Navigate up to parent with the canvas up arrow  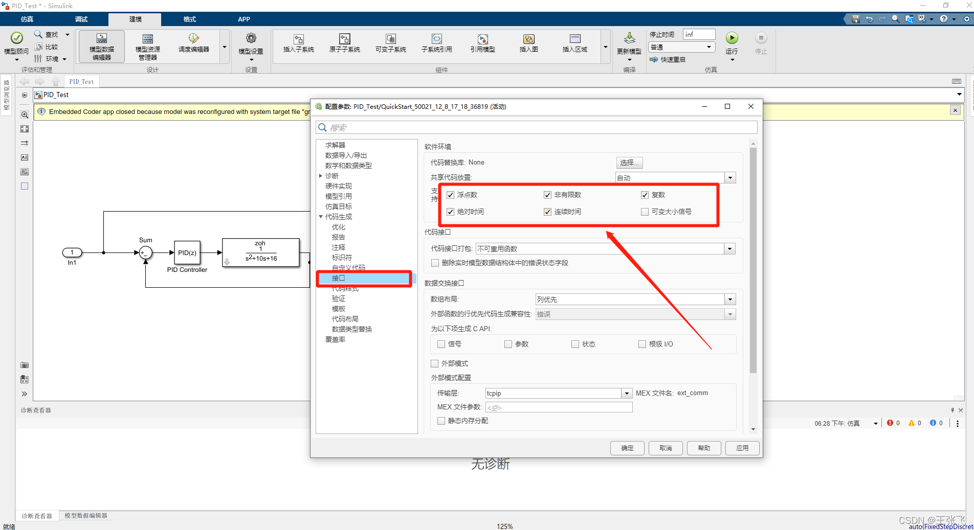(56, 81)
